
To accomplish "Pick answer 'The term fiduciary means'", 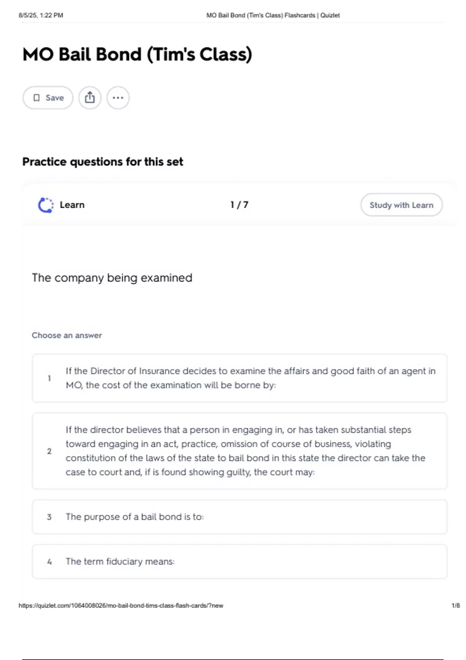I will tap(240, 561).
